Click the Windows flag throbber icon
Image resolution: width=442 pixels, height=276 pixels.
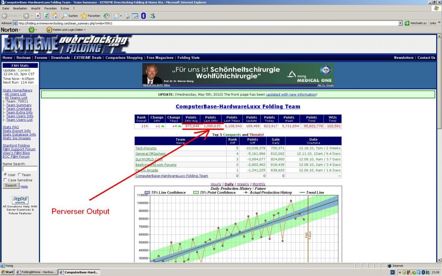click(x=437, y=8)
